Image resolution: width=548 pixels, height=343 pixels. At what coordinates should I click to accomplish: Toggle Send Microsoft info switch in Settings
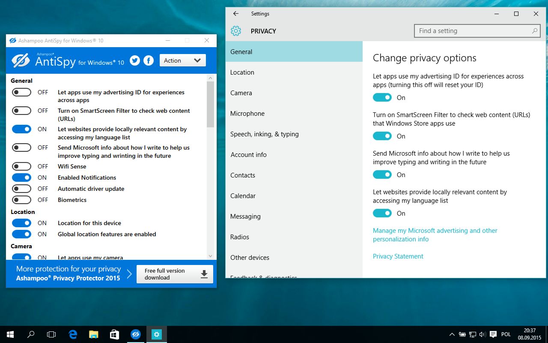(382, 175)
